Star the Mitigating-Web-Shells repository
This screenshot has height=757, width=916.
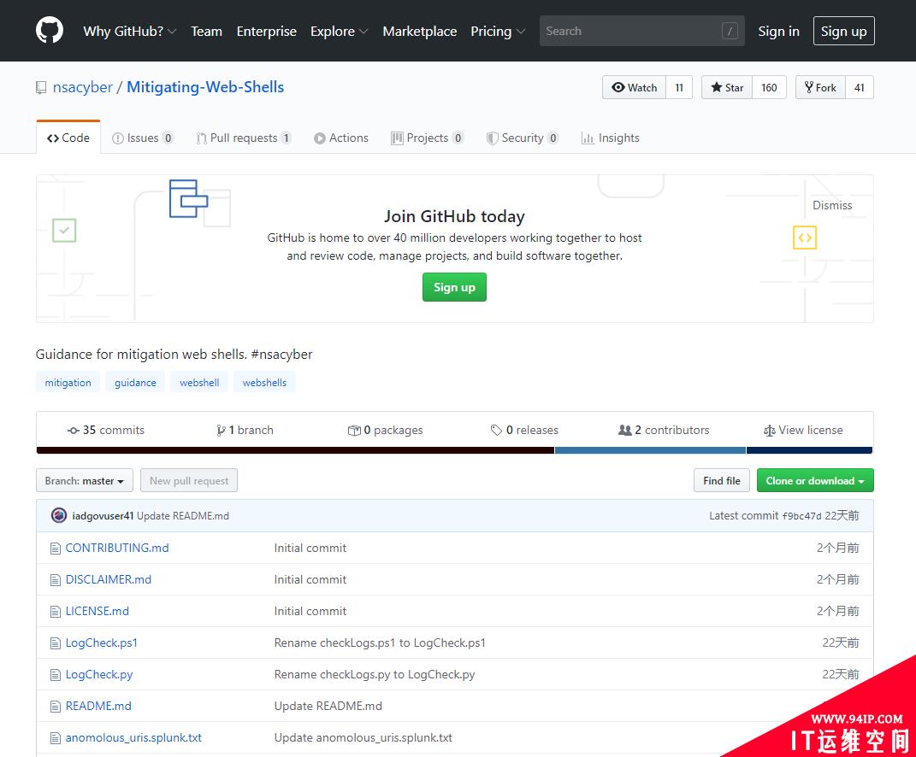point(727,87)
